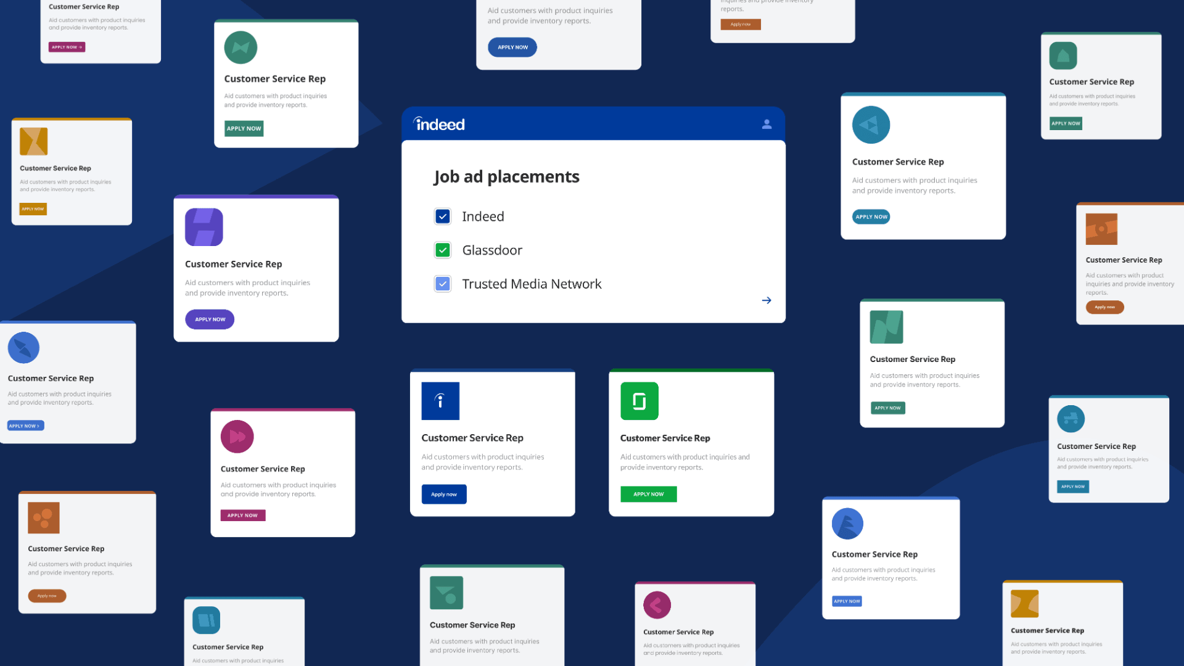Click blue APPLY NOW on sailboat card
1184x666 pixels.
coord(847,601)
